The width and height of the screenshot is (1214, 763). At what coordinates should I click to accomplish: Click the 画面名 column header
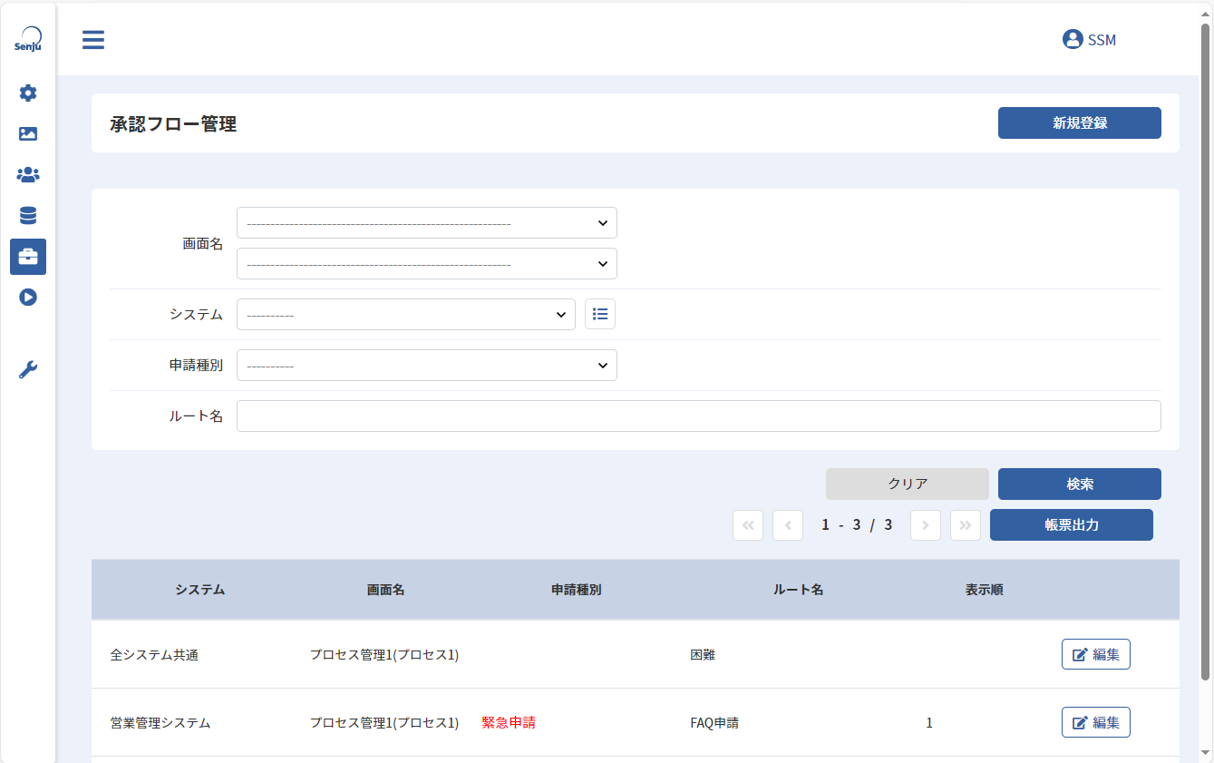coord(386,590)
